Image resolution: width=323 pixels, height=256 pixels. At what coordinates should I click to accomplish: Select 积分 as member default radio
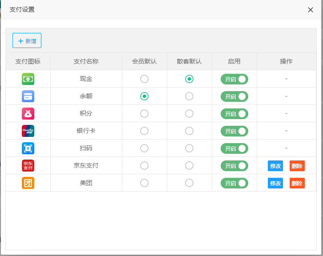click(144, 114)
